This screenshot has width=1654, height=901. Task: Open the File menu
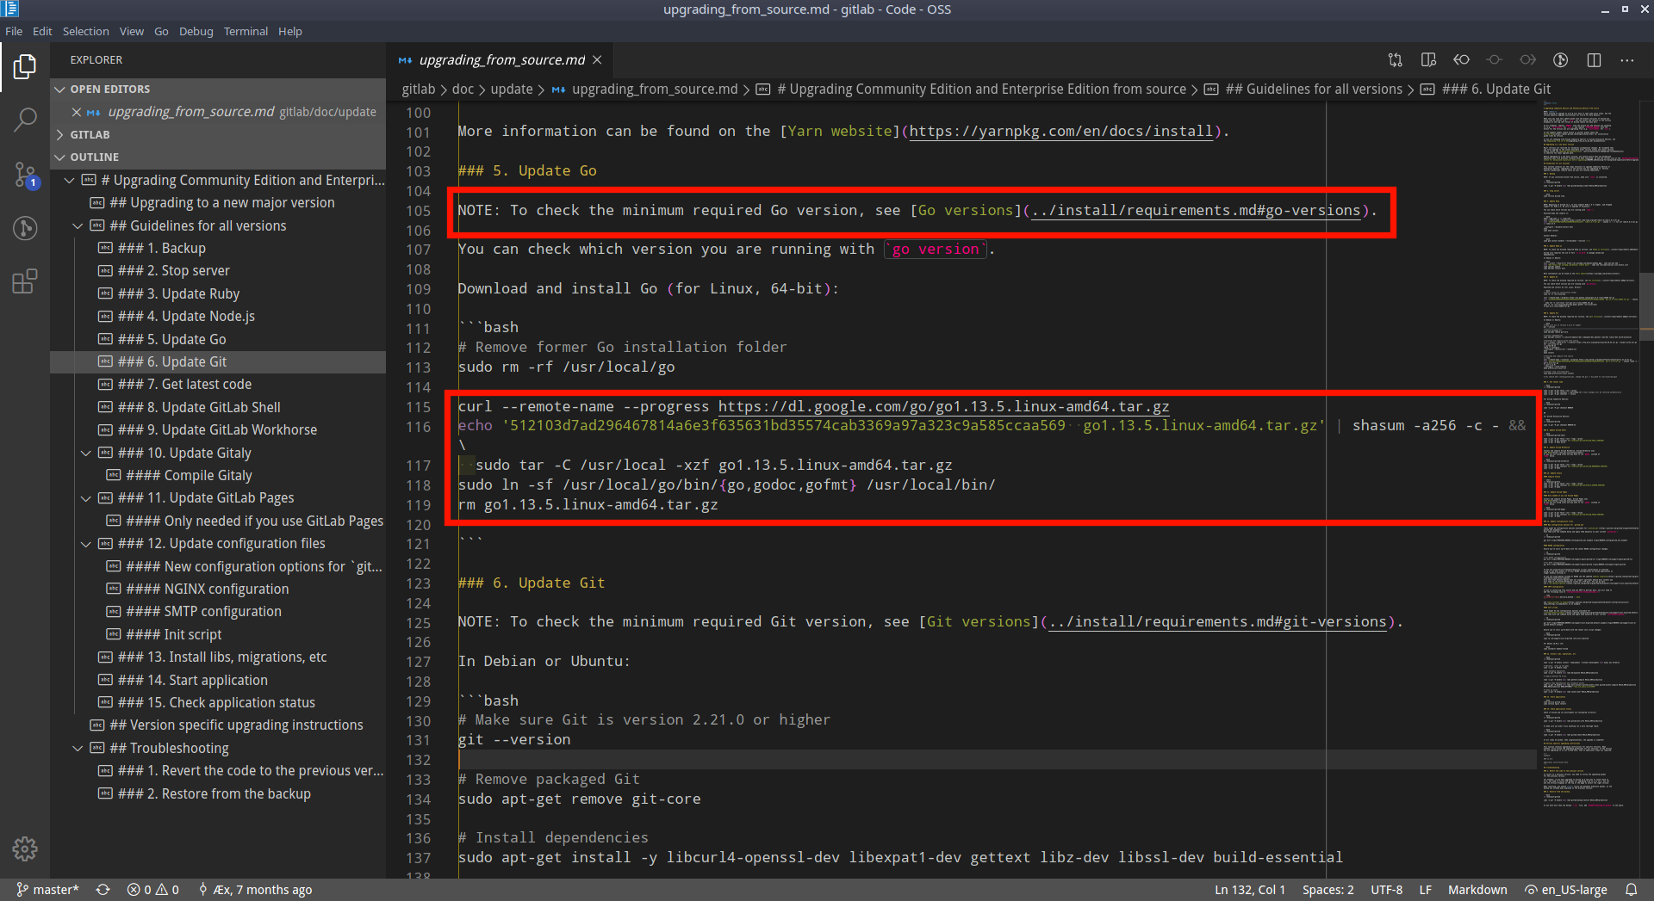pos(14,32)
